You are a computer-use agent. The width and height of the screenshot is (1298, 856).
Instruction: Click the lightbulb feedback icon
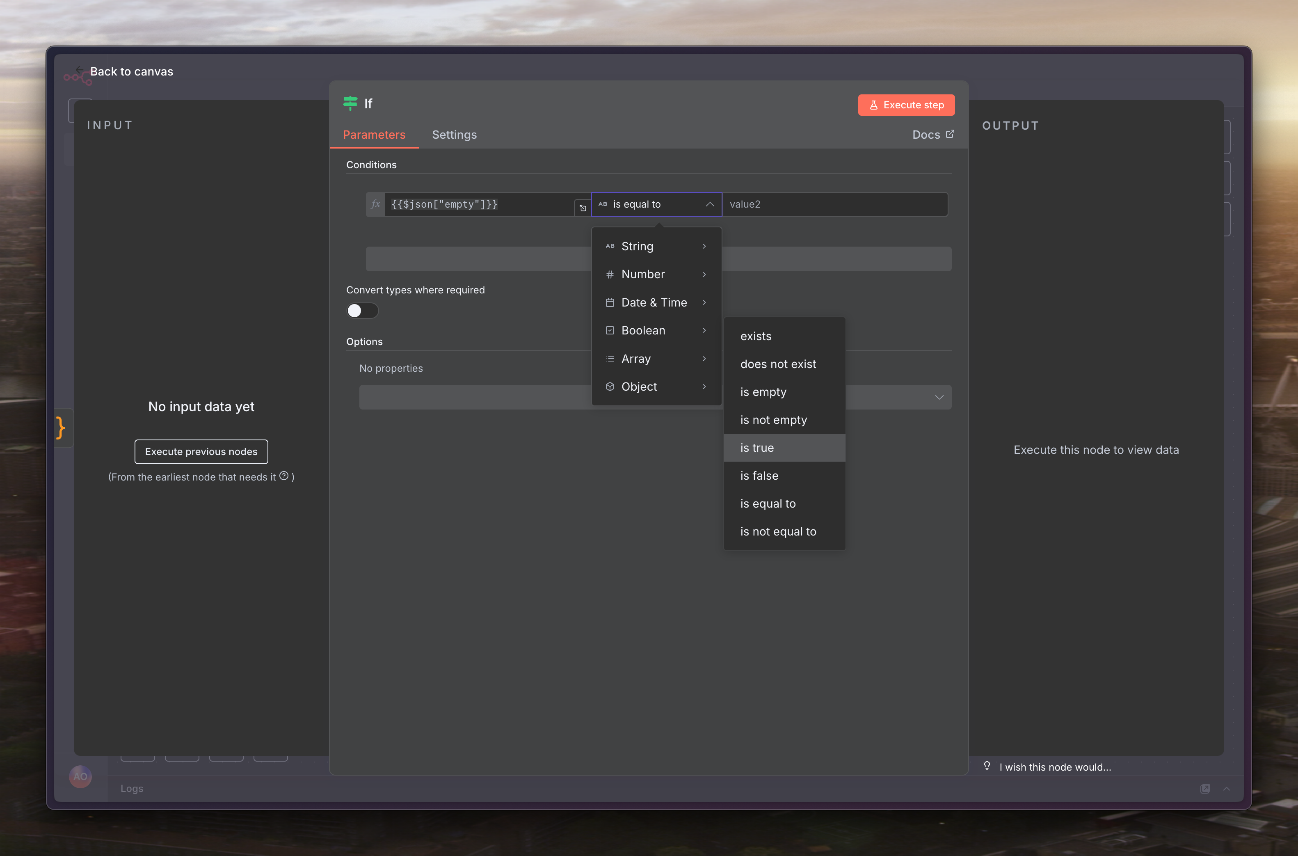click(x=987, y=766)
